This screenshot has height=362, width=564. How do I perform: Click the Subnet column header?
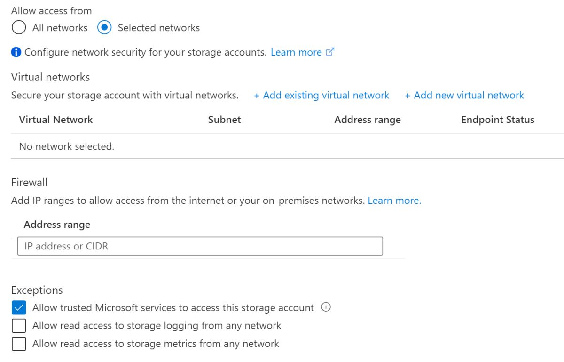[x=224, y=120]
